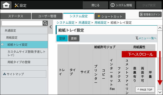163x95 pixels.
Task: Click the scroll up arrow
Action: (160, 28)
